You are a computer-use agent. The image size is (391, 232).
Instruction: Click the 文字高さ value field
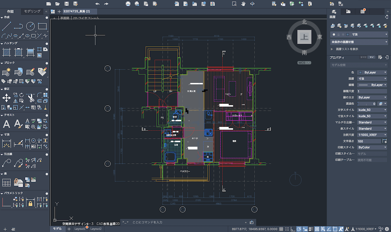369,141
